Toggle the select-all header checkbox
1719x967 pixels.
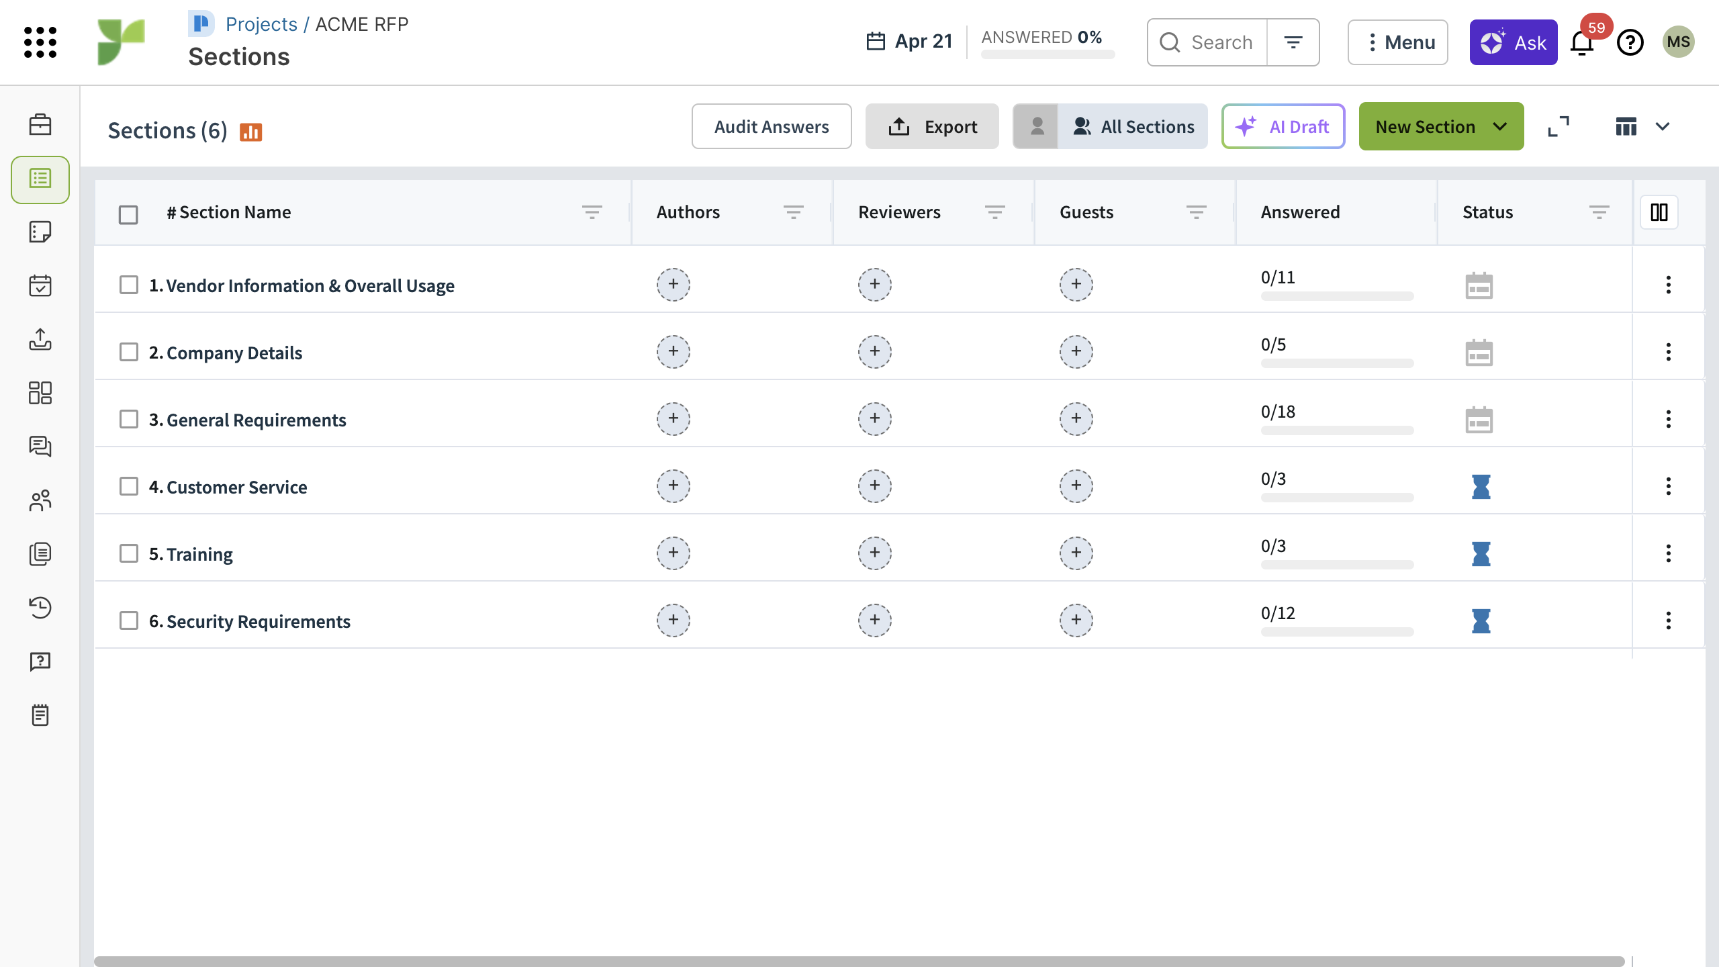(128, 214)
